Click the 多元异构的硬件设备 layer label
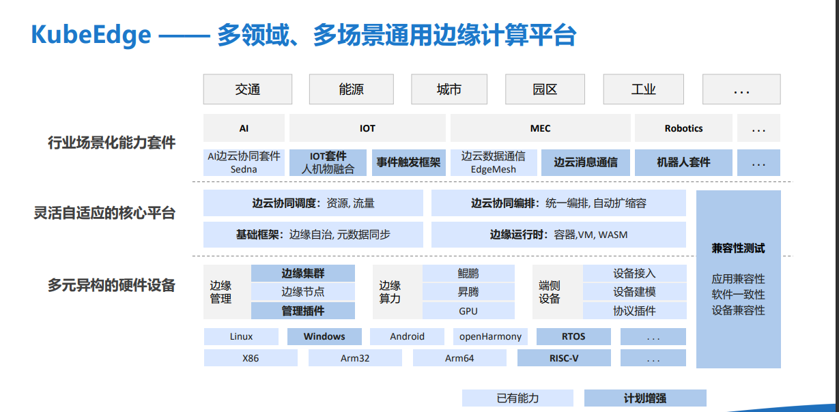The height and width of the screenshot is (412, 839). point(112,285)
